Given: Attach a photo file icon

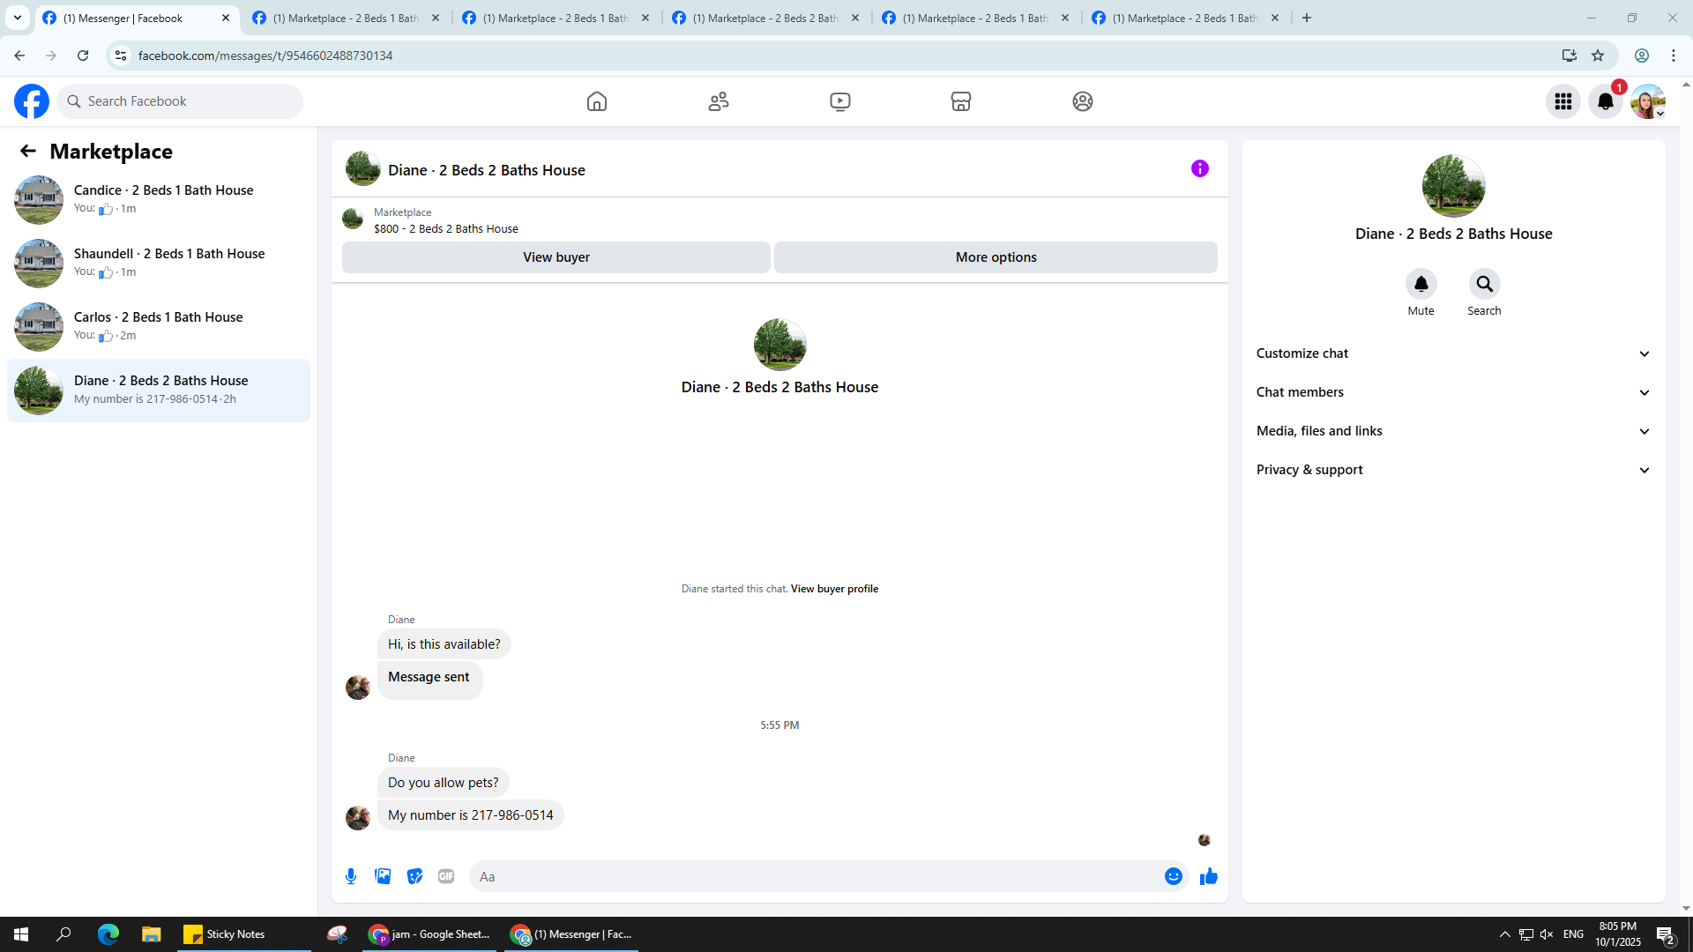Looking at the screenshot, I should 383,876.
